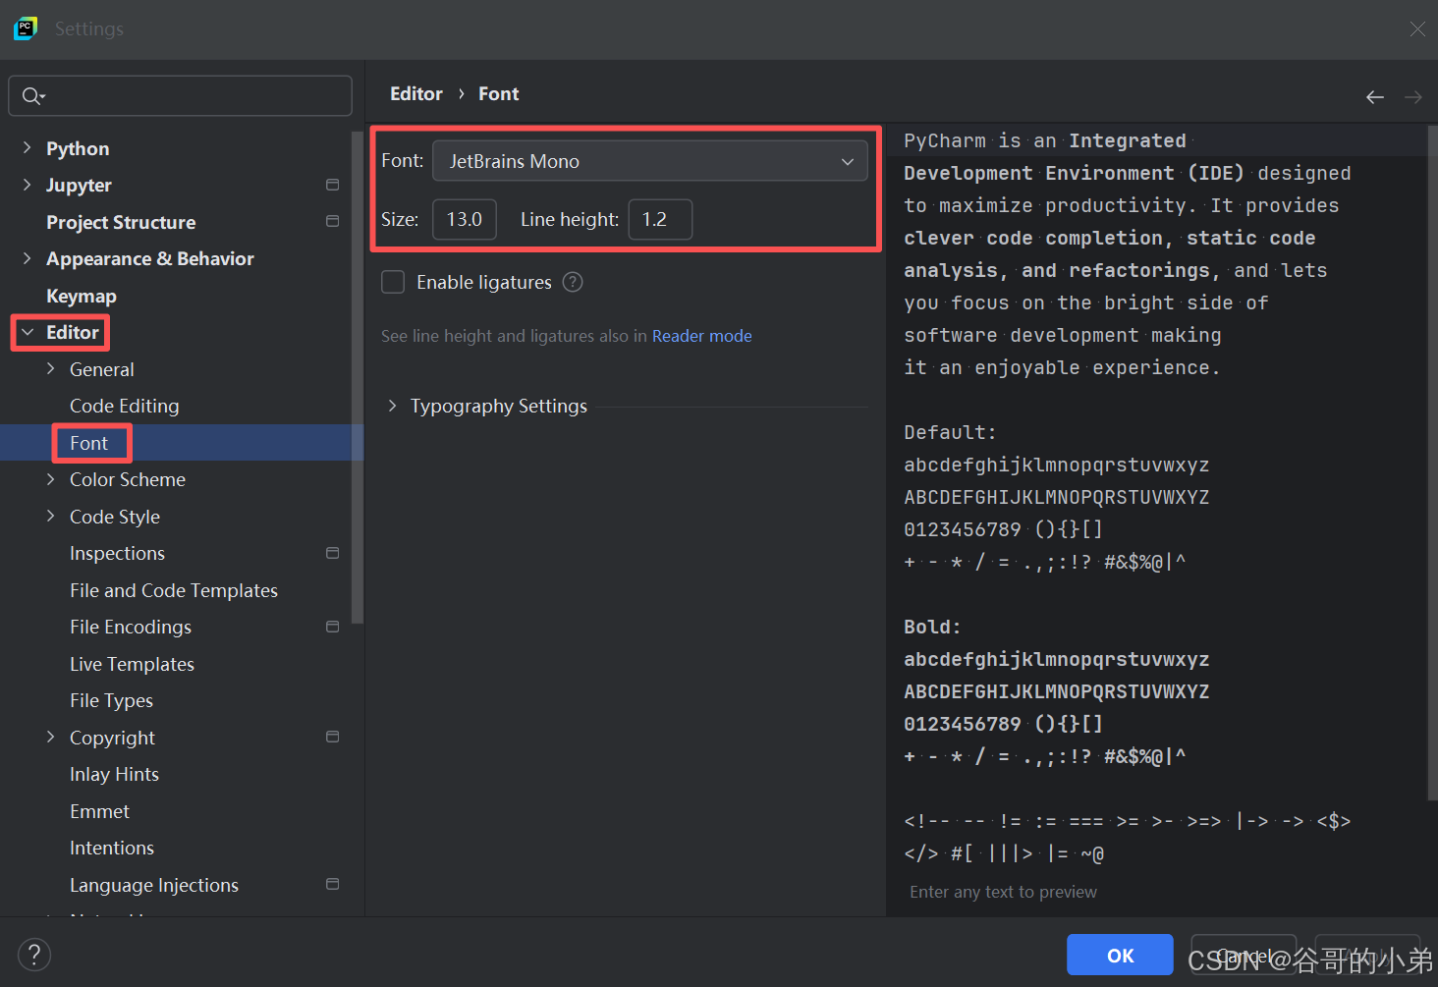
Task: Open Emmet settings page
Action: pos(99,811)
